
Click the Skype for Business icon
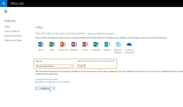coord(118,44)
